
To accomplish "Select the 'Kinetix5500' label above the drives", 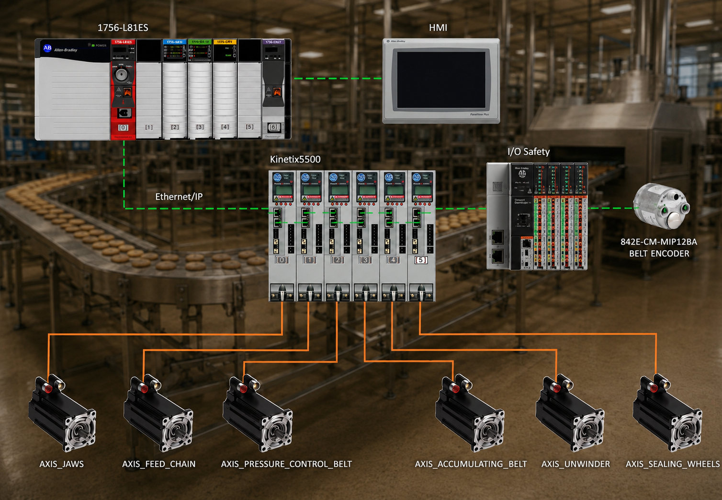I will [295, 159].
